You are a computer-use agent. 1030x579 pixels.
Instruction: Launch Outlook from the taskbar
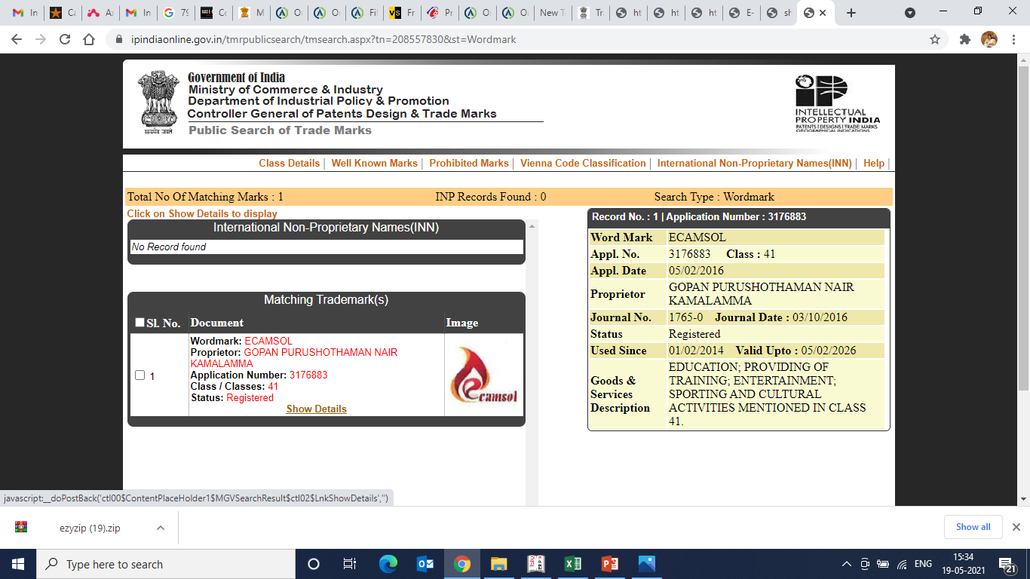(425, 564)
